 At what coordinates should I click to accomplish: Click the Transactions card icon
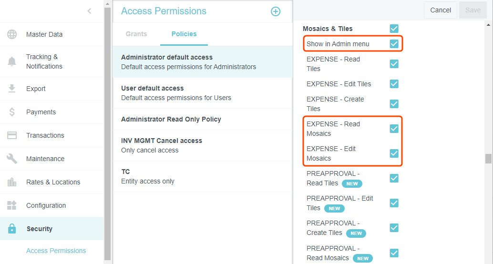(12, 135)
